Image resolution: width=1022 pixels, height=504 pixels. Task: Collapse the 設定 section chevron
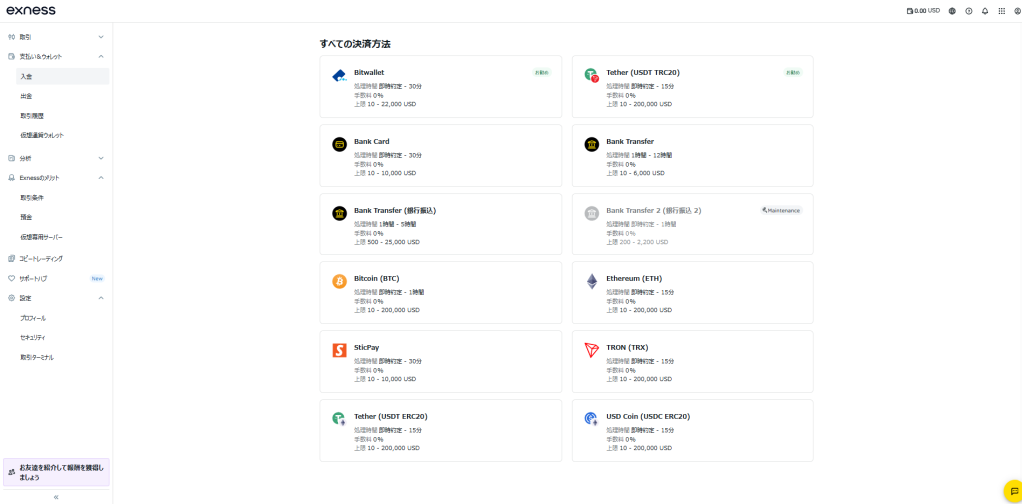(x=101, y=298)
